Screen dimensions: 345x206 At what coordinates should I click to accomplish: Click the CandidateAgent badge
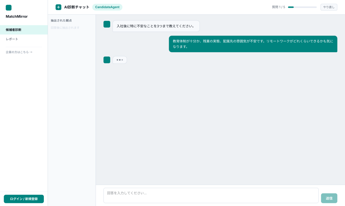tap(107, 7)
